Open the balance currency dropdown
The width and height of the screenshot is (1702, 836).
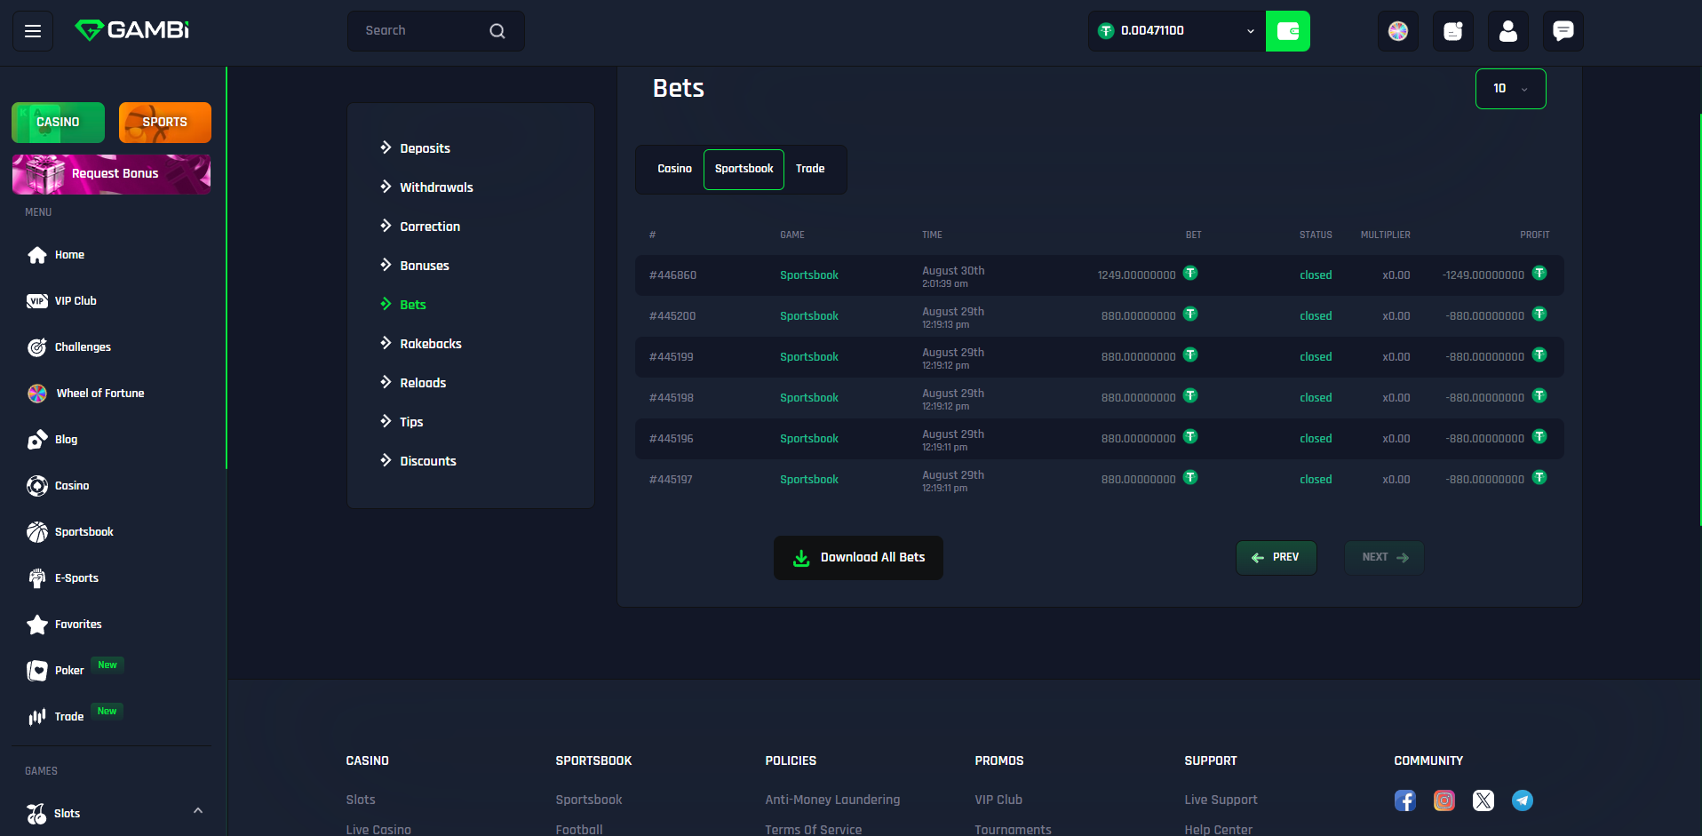coord(1177,31)
